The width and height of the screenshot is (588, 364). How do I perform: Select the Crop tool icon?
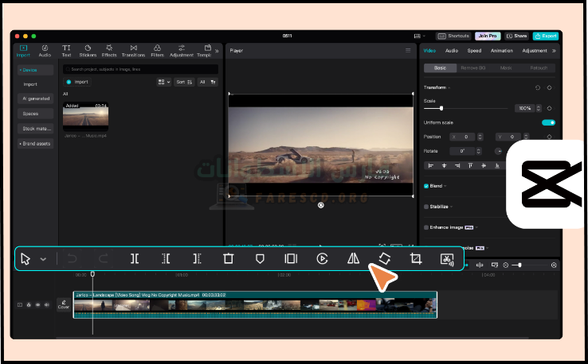coord(415,258)
